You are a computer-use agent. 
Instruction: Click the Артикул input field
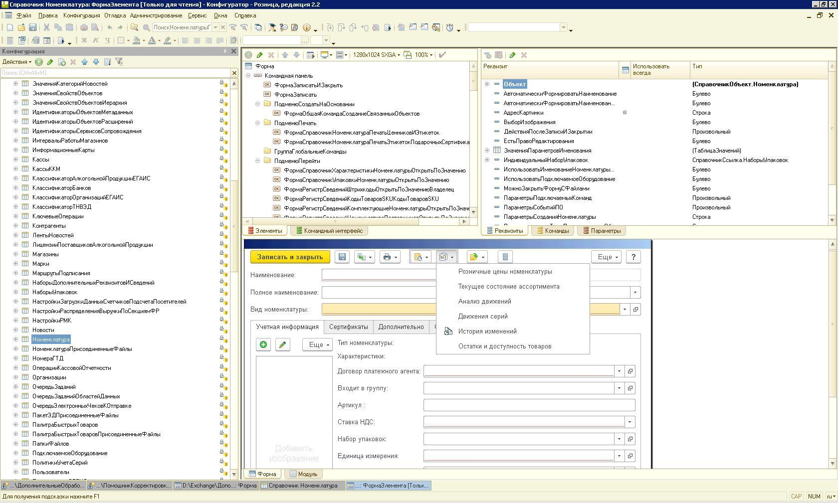(529, 405)
